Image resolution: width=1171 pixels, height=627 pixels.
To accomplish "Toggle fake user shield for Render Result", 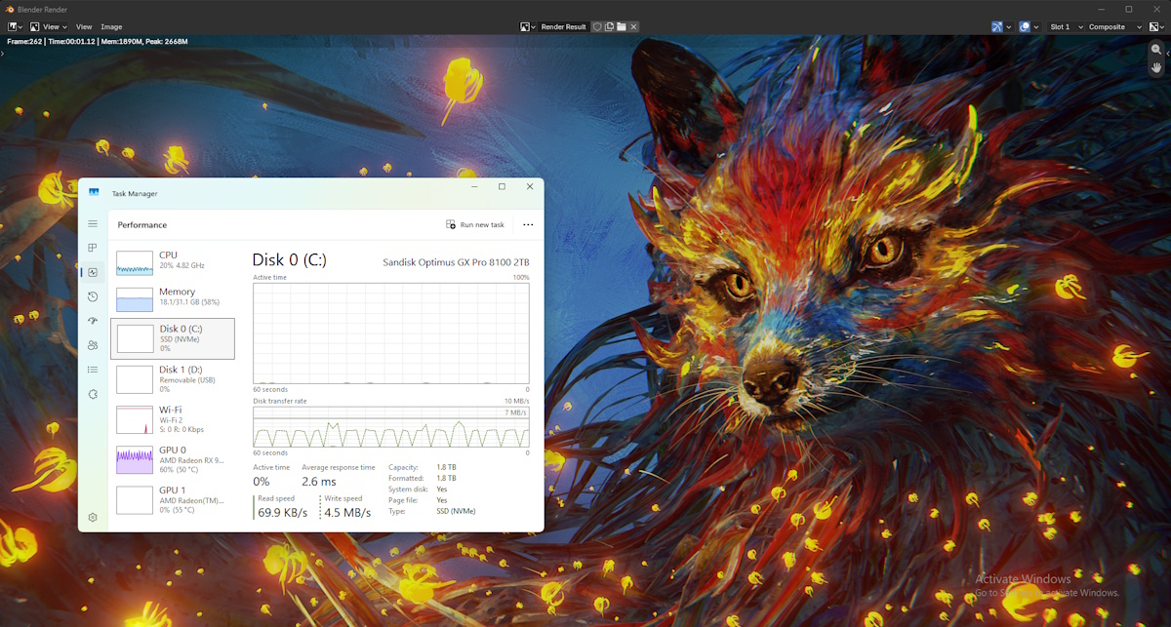I will (x=597, y=26).
